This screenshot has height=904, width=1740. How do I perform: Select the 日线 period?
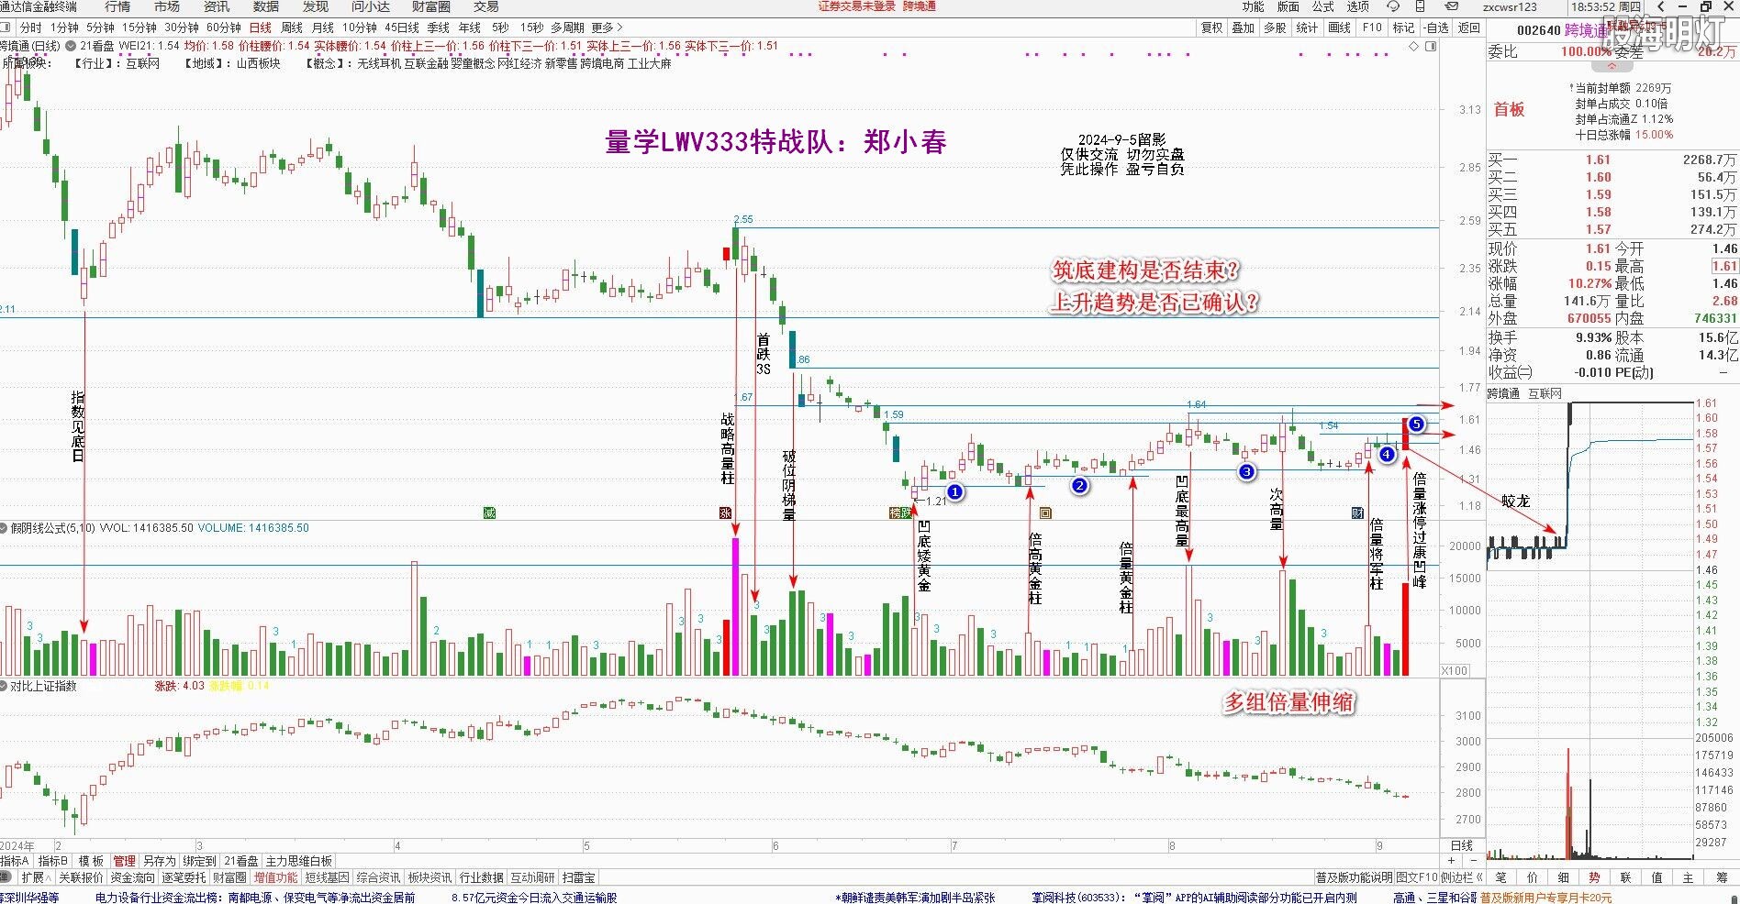[261, 28]
